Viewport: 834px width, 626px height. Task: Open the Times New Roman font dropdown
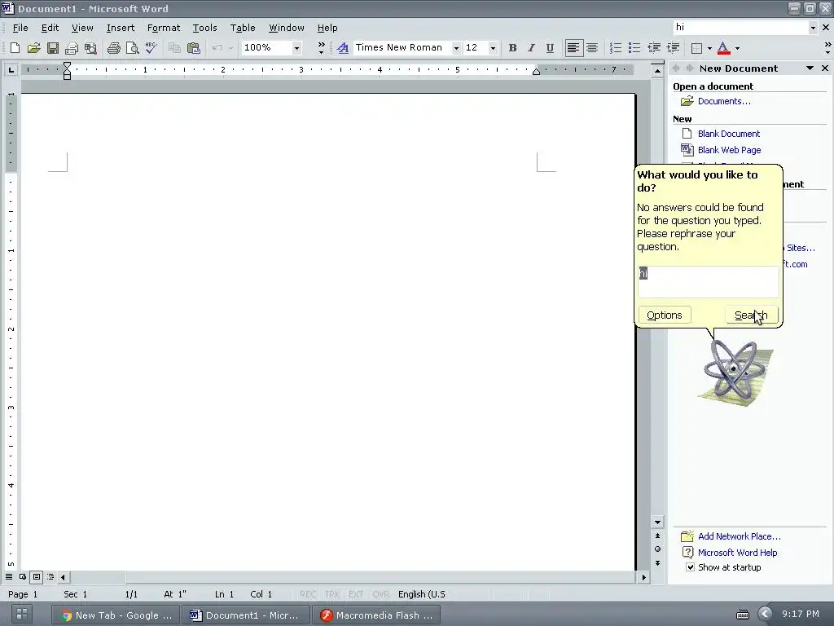point(456,48)
